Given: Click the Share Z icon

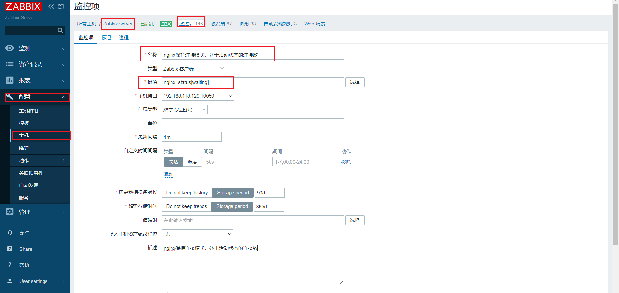Looking at the screenshot, I should pyautogui.click(x=10, y=249).
